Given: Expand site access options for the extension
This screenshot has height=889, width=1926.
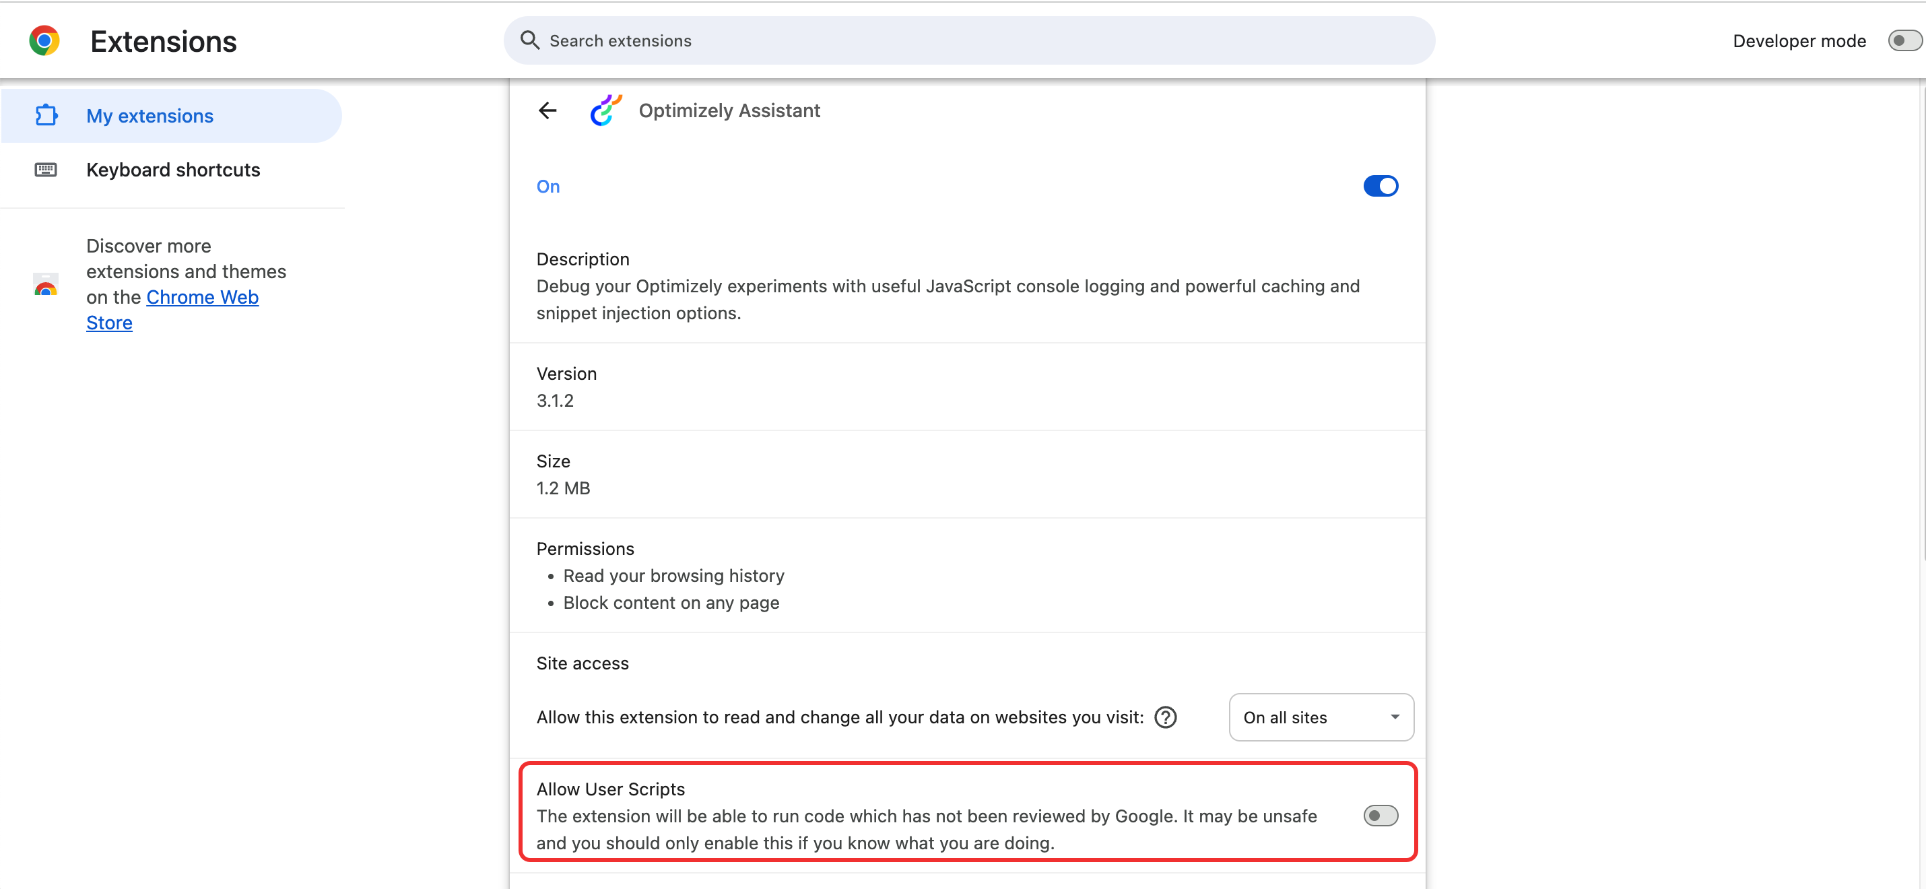Looking at the screenshot, I should 1321,717.
